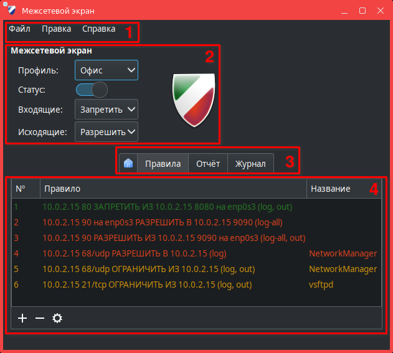Open the Справка menu

point(98,29)
